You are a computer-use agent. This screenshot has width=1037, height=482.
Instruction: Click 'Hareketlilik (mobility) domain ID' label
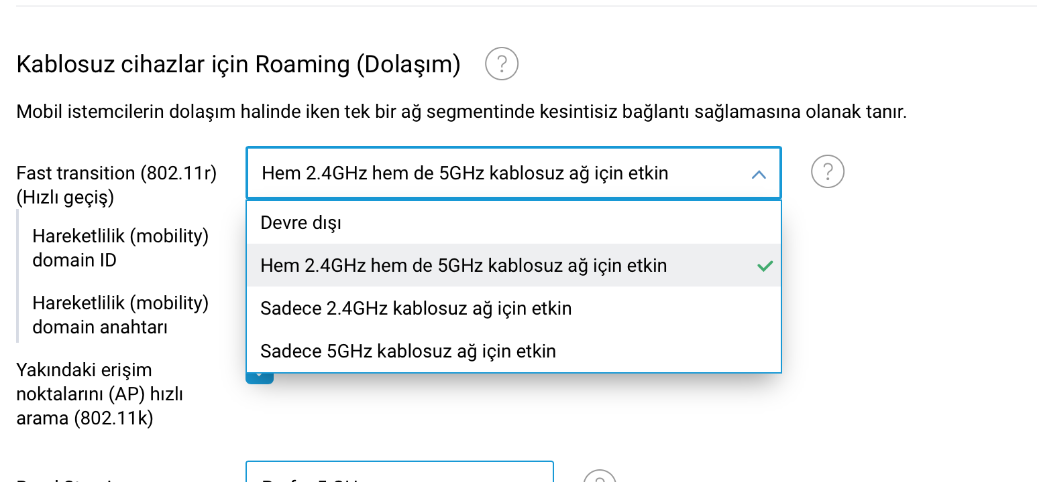[x=120, y=248]
